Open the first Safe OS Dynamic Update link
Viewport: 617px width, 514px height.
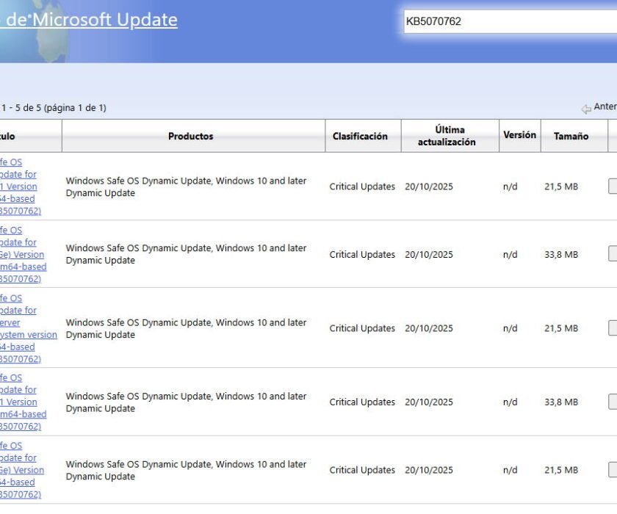point(18,187)
